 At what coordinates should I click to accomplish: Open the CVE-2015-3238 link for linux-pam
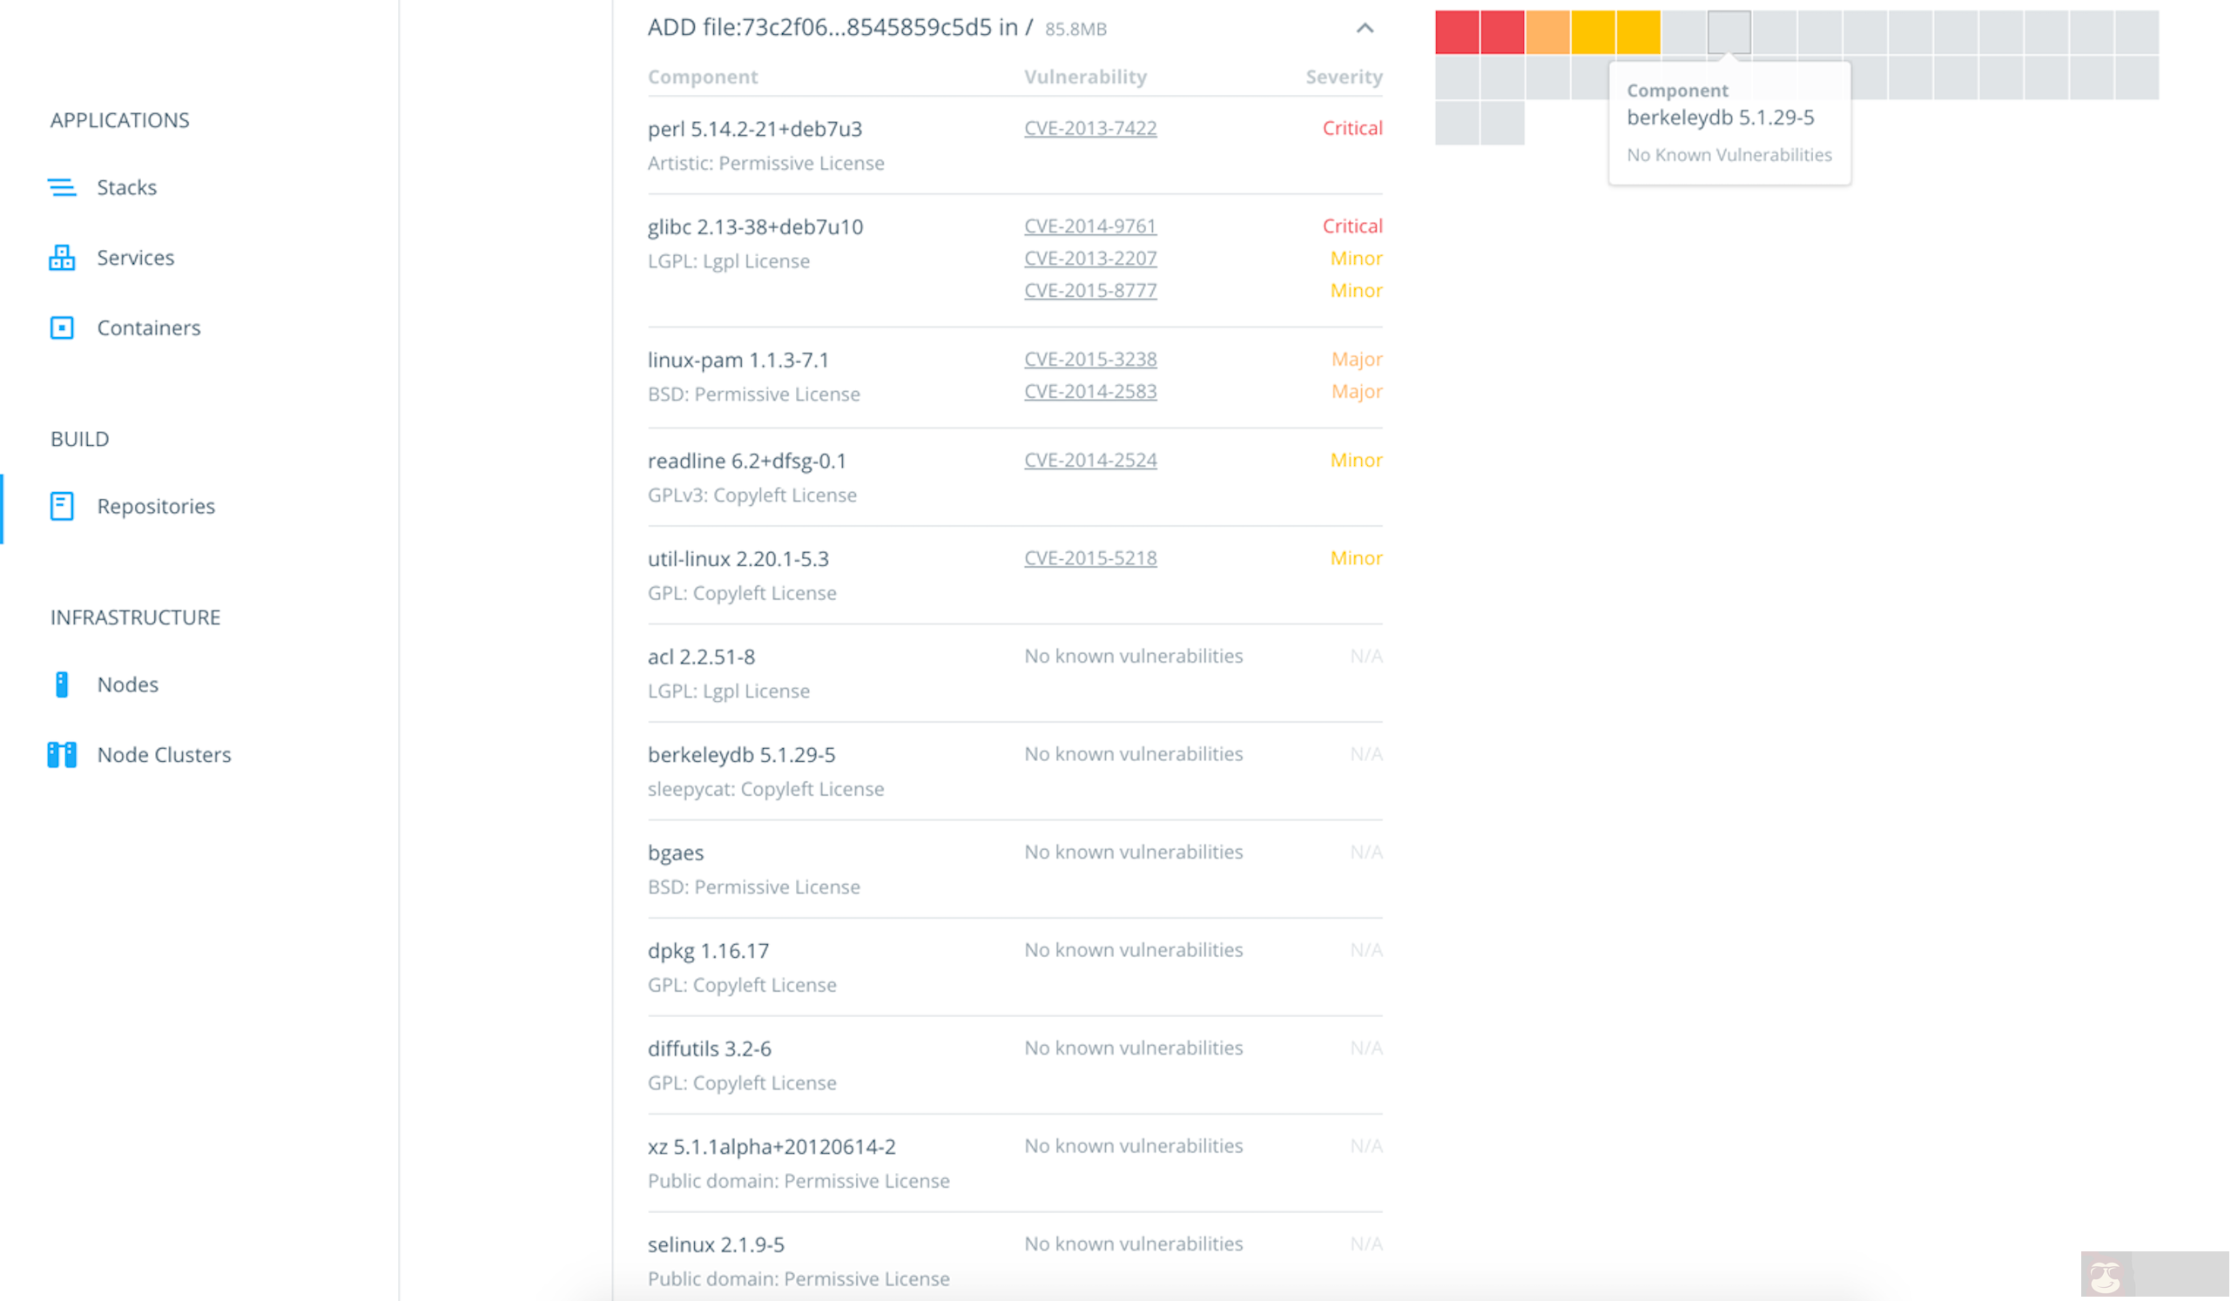[x=1090, y=359]
